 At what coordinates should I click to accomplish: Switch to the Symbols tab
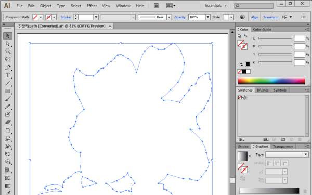coord(280,90)
